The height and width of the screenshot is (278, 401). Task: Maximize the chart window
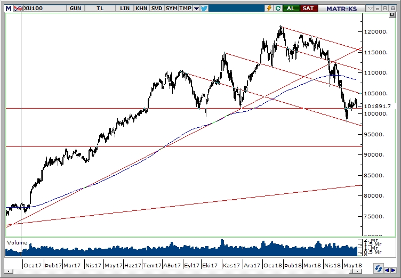pyautogui.click(x=385, y=9)
